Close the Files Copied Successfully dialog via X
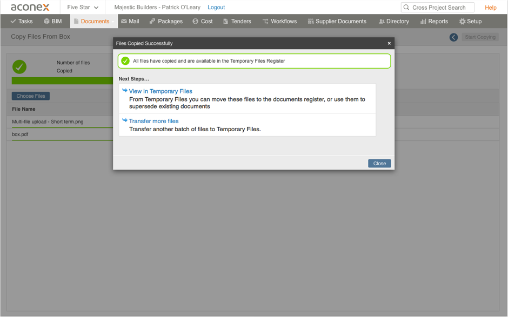Image resolution: width=508 pixels, height=317 pixels. point(389,43)
